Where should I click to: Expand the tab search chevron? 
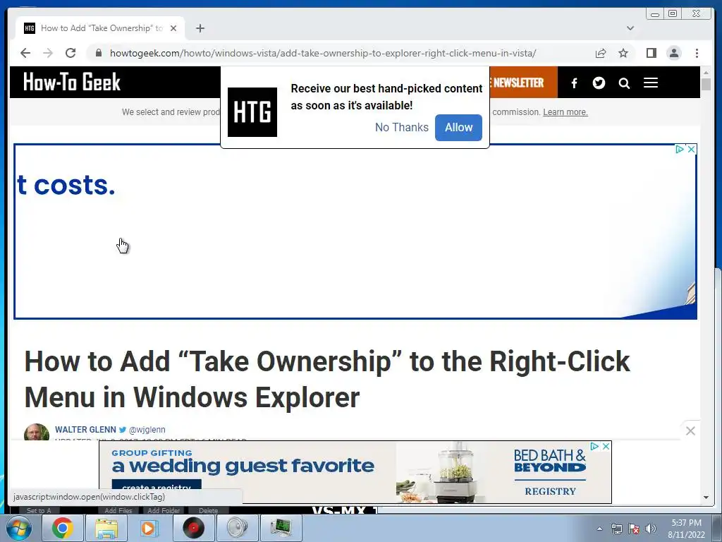(630, 28)
